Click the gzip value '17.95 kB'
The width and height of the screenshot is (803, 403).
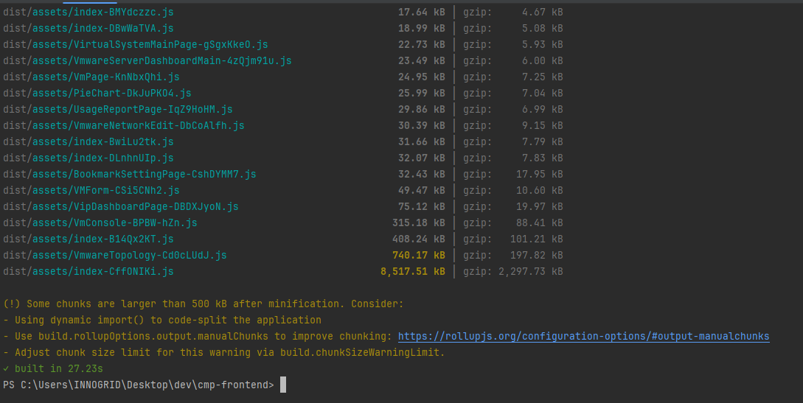[539, 175]
